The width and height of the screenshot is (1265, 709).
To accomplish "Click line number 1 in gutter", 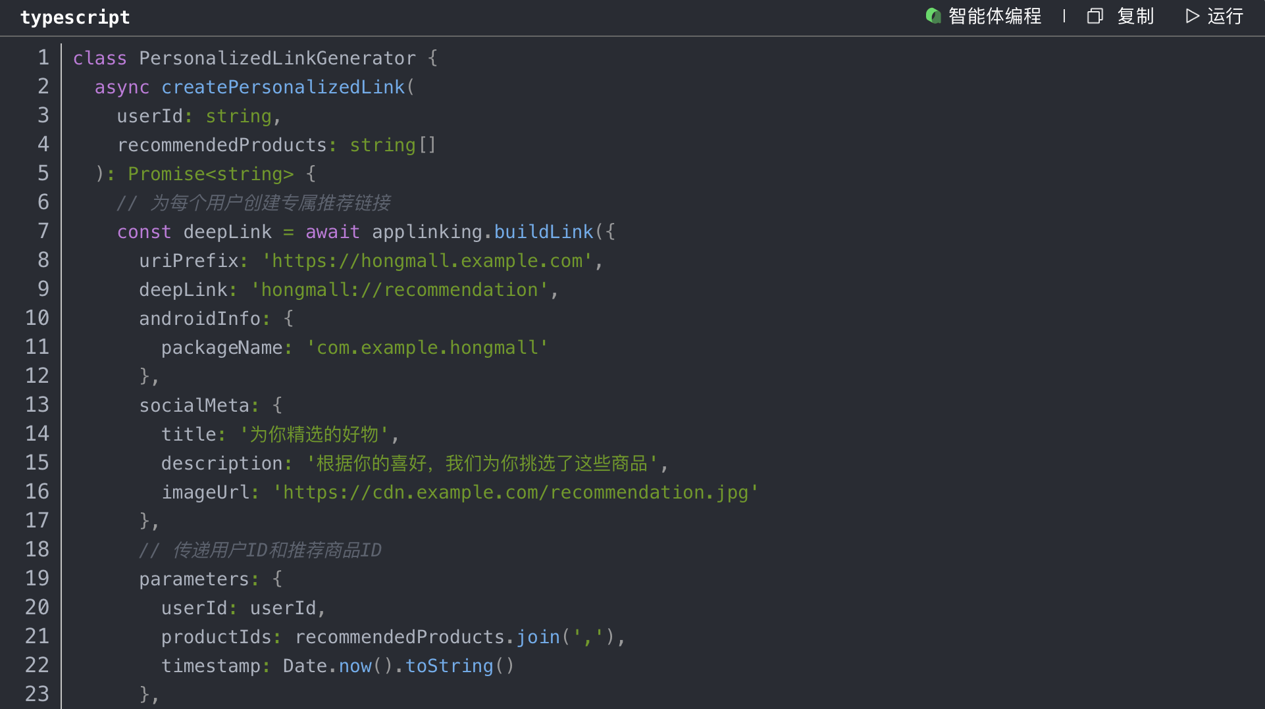I will (43, 58).
